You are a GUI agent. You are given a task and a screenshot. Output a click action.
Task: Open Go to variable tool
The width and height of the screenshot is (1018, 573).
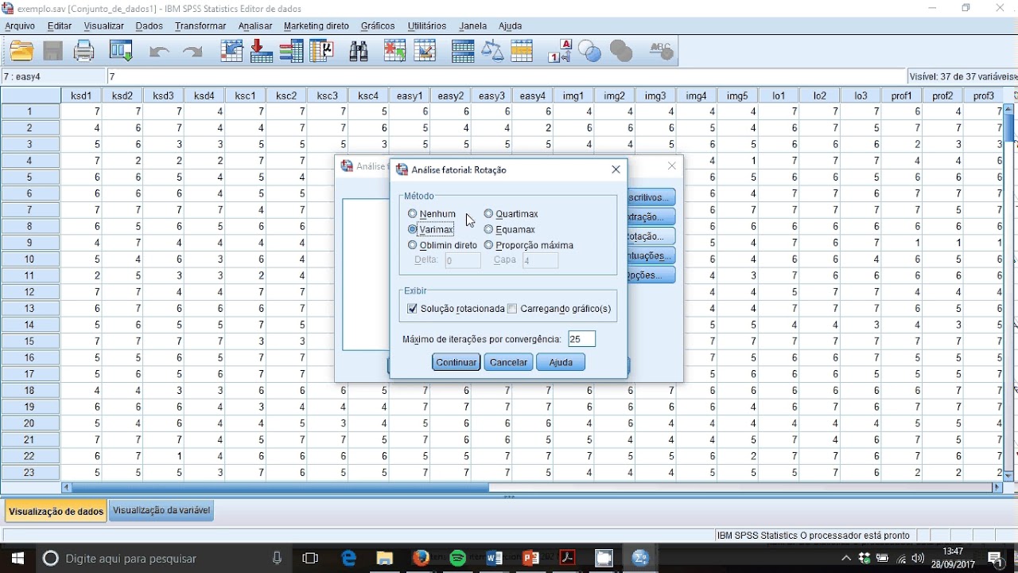click(x=261, y=52)
